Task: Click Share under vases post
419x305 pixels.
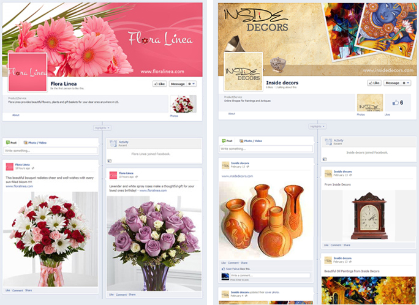Action: click(244, 263)
